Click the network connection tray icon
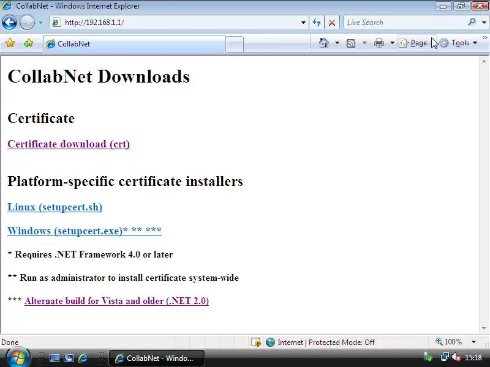The width and height of the screenshot is (490, 367). click(x=445, y=357)
